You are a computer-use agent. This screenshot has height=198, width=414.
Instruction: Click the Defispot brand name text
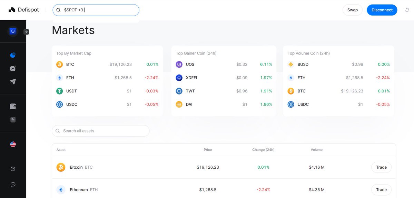pyautogui.click(x=29, y=10)
